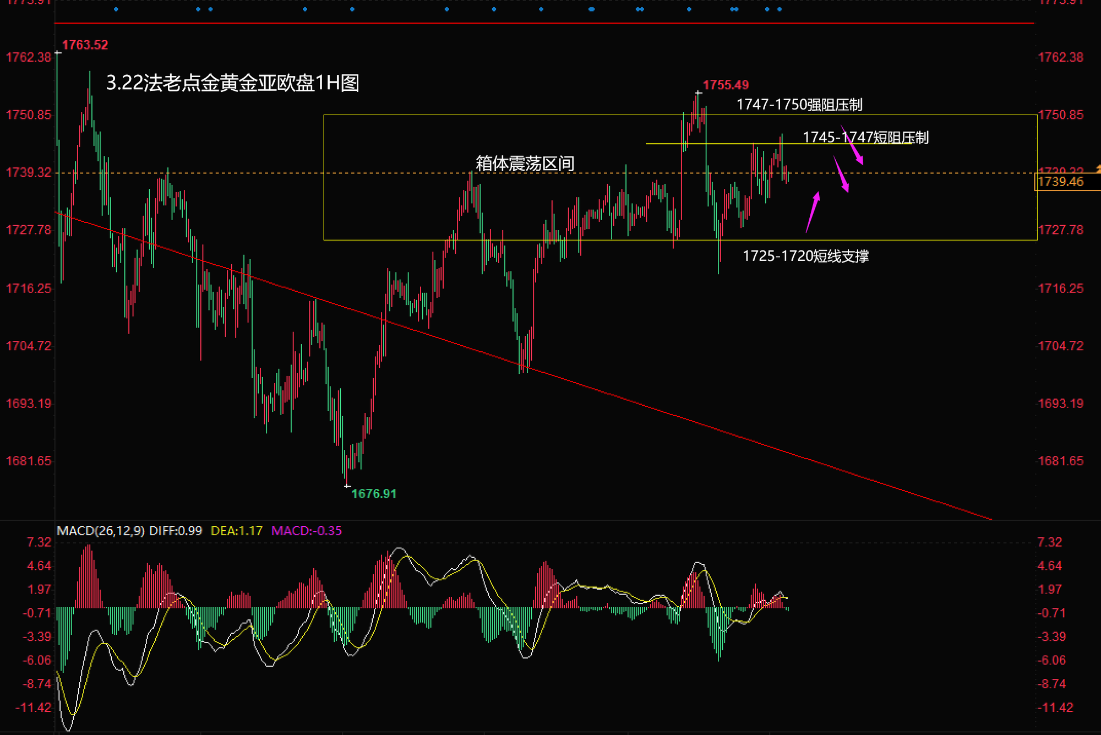Click the 1755.49 peak price marker

pos(726,85)
